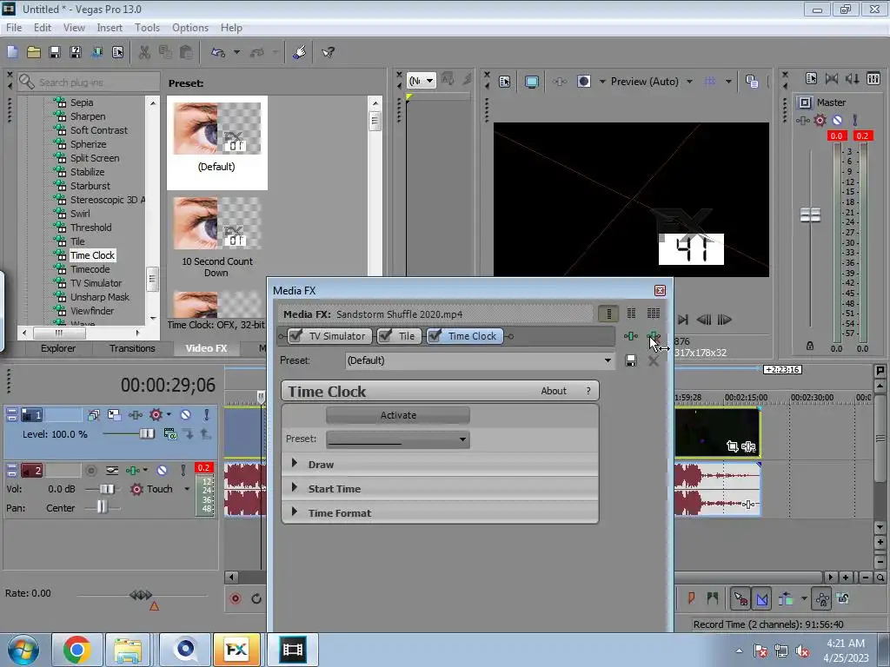
Task: Expand the Draw section
Action: coord(295,464)
